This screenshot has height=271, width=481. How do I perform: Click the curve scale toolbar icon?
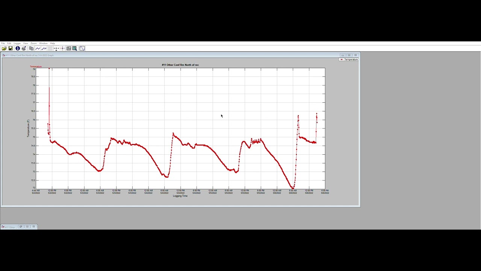point(82,48)
